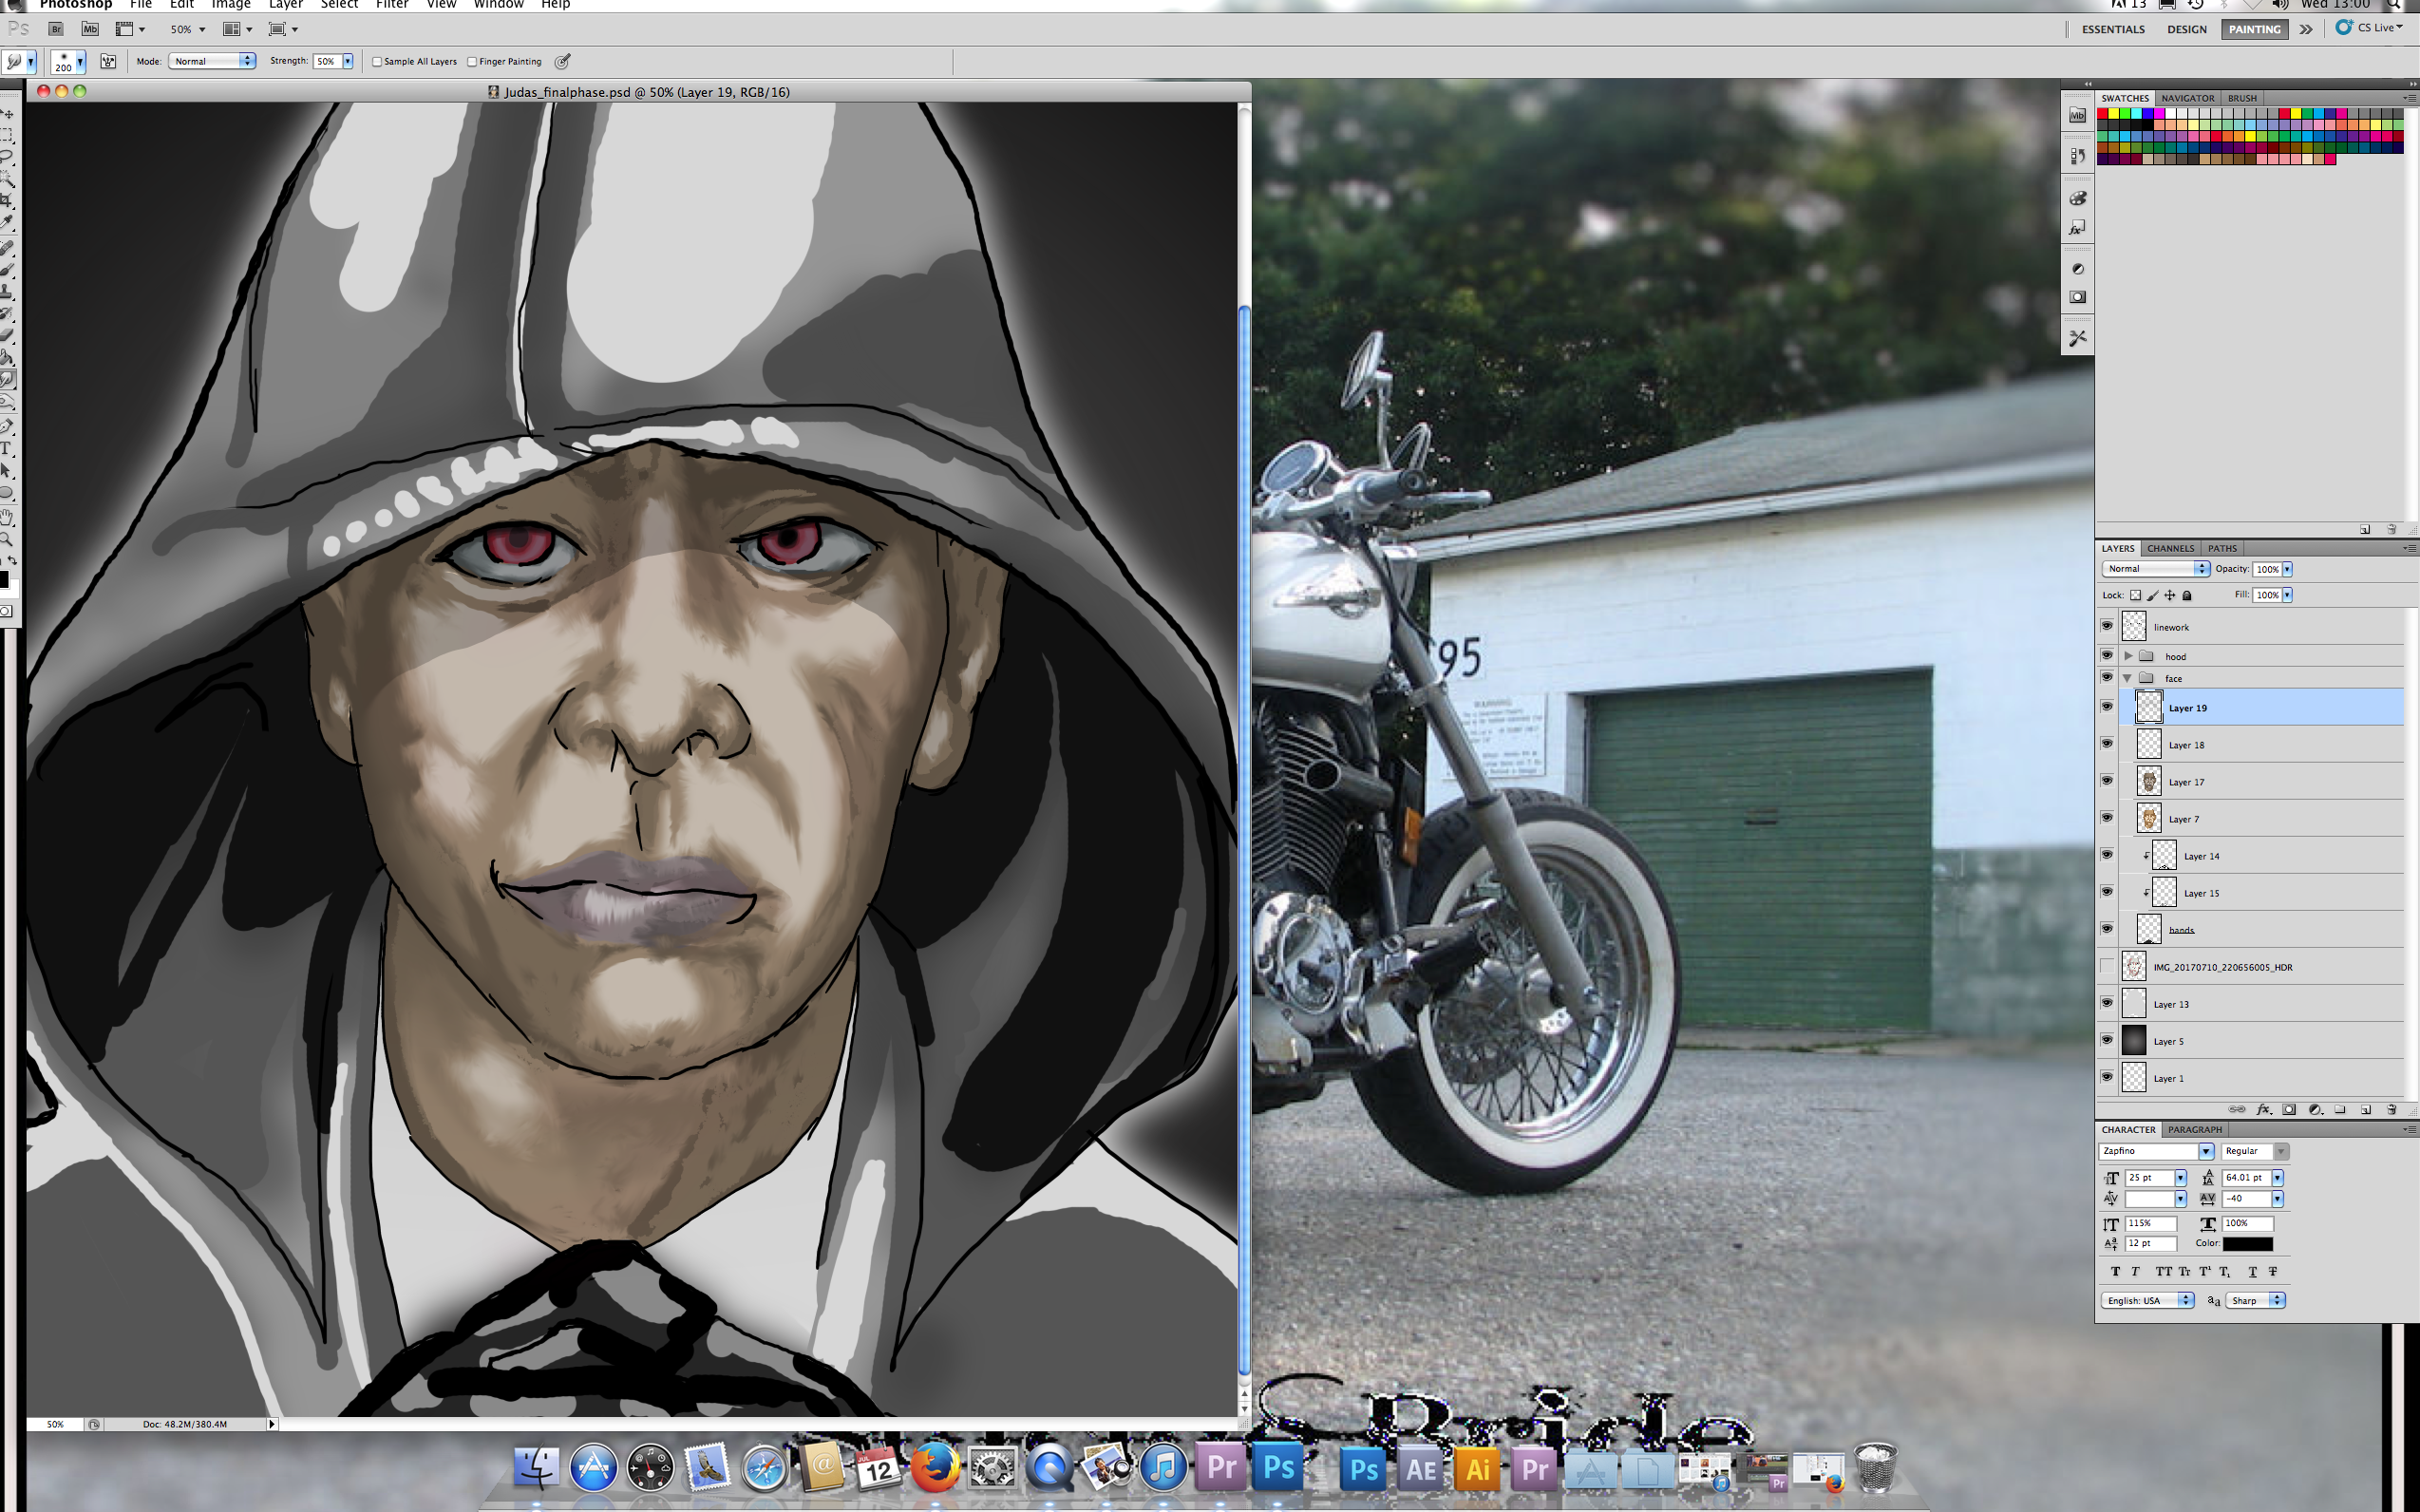Viewport: 2420px width, 1512px height.
Task: Open the Zapfino font family dropdown
Action: (2206, 1151)
